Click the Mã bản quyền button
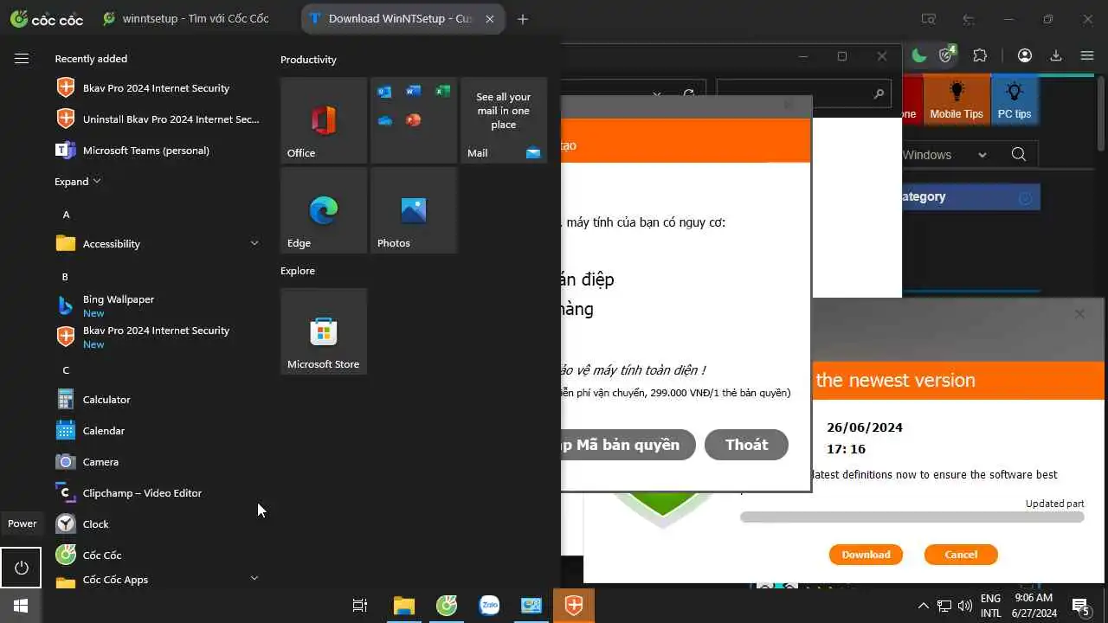The height and width of the screenshot is (623, 1108). click(x=628, y=445)
